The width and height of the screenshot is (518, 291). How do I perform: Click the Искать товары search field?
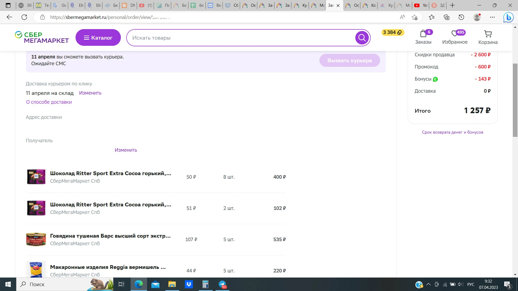241,38
